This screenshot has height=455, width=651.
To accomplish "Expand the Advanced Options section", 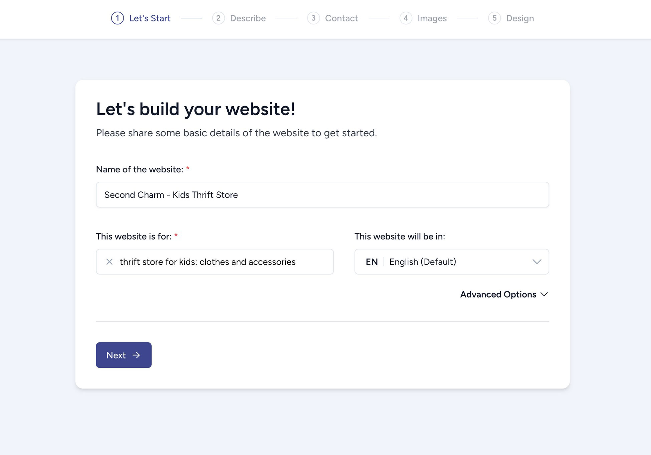I will click(499, 294).
